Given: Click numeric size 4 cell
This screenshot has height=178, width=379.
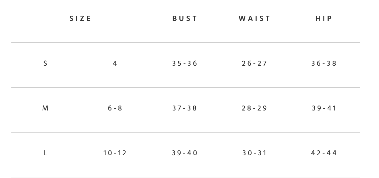Looking at the screenshot, I should tap(115, 64).
